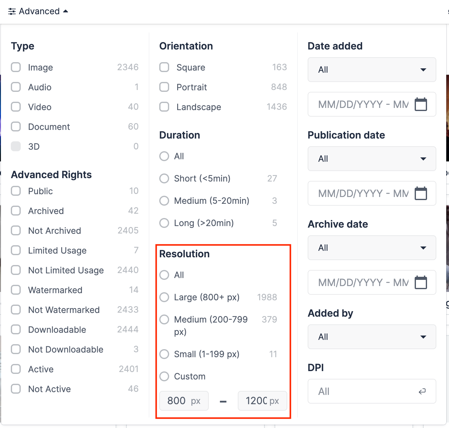The image size is (449, 428).
Task: Click the Large resolution count 1988
Action: click(x=267, y=297)
